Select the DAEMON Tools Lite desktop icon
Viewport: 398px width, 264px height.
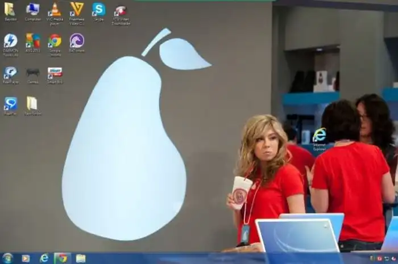[x=10, y=41]
